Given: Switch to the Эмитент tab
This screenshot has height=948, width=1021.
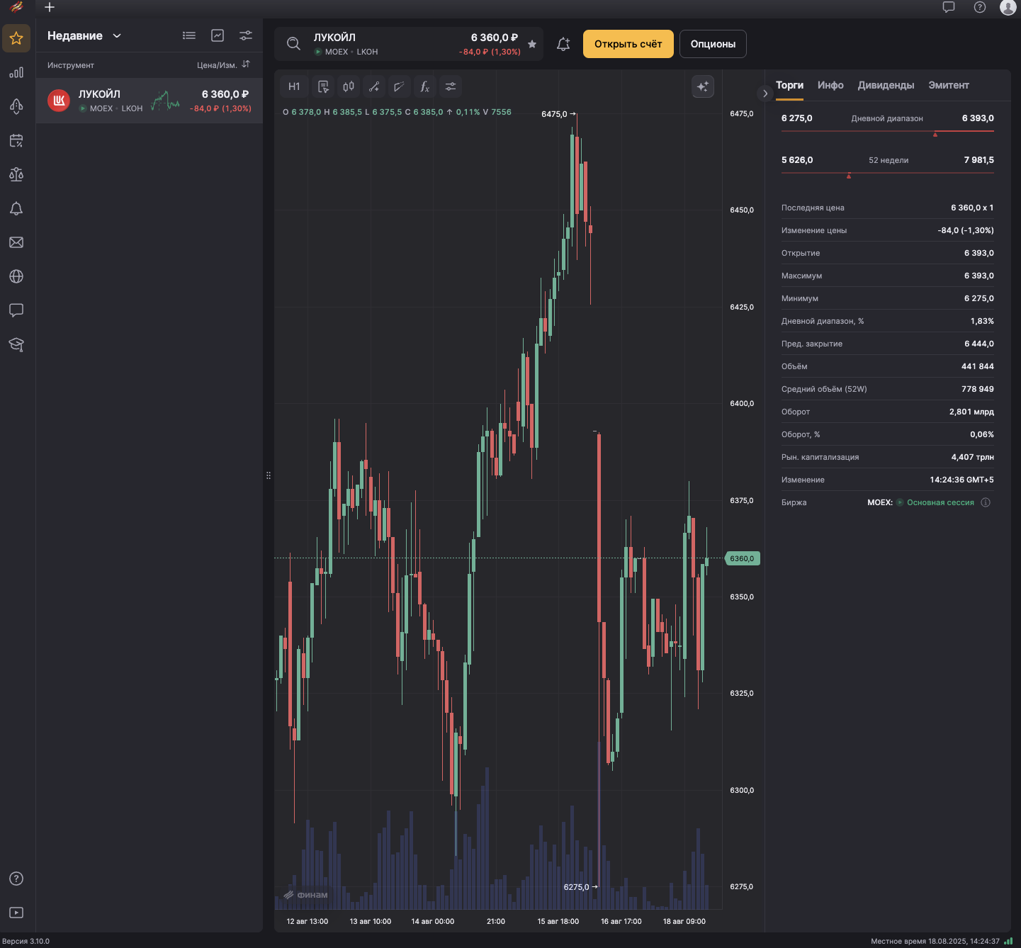Looking at the screenshot, I should (949, 85).
